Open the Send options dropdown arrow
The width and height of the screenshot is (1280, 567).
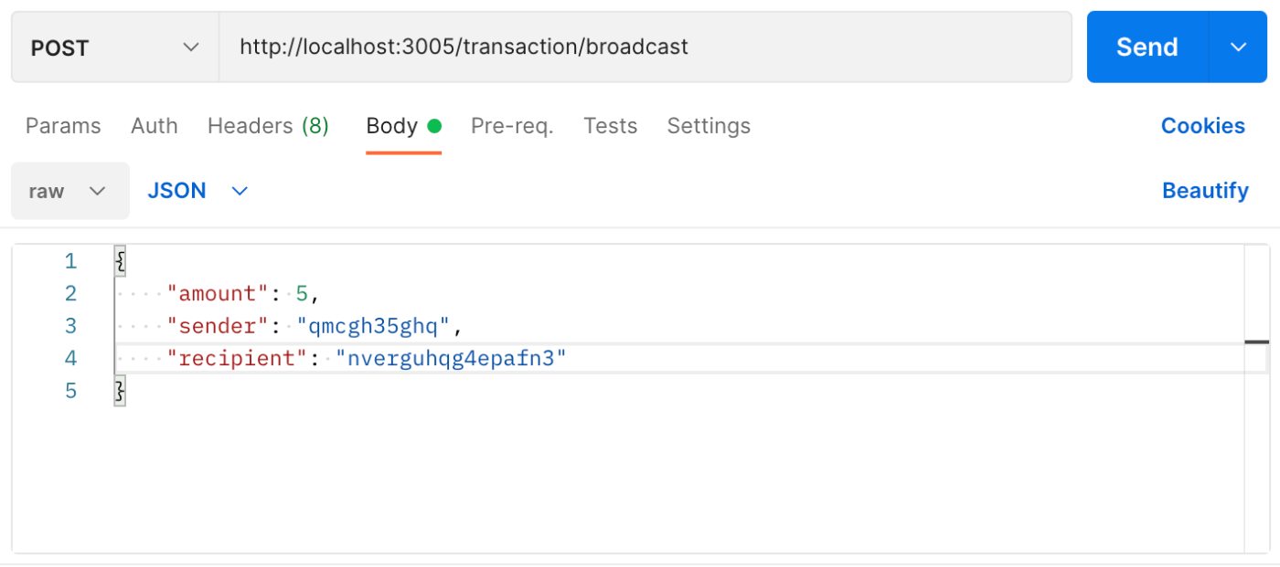pos(1239,47)
